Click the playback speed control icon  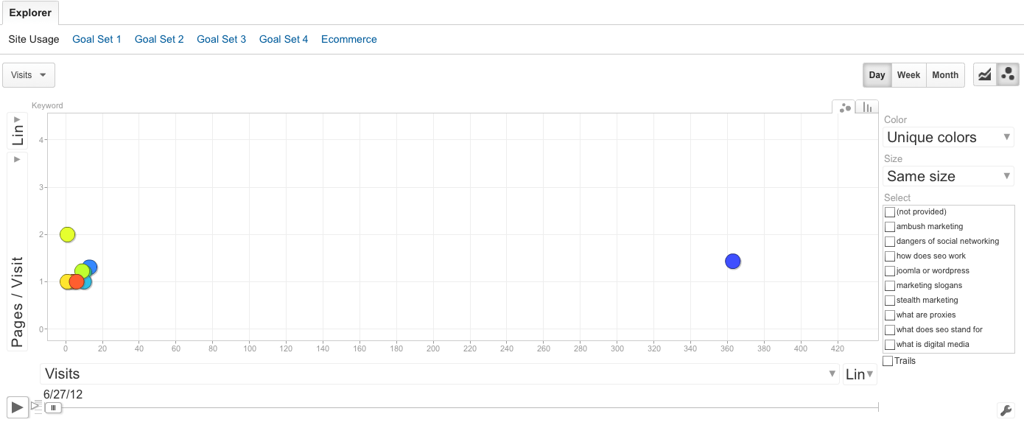click(x=37, y=405)
